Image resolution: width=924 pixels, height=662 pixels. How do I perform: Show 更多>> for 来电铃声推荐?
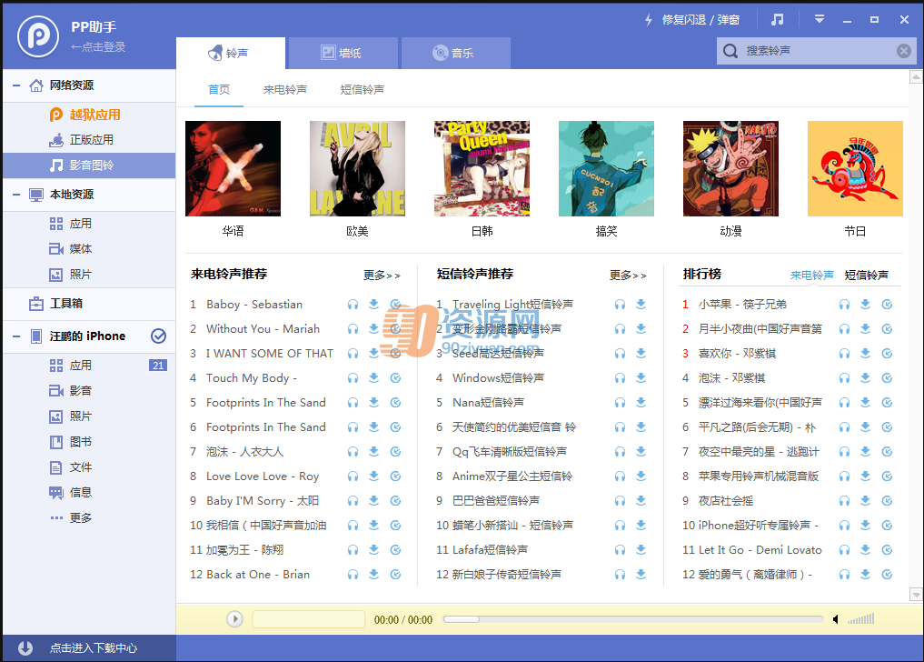coord(382,275)
